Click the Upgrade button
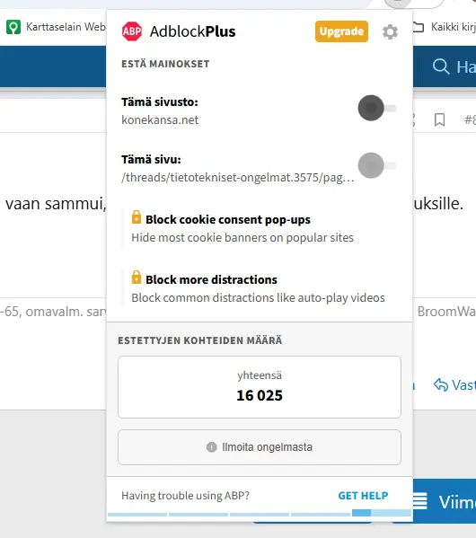 pos(341,31)
